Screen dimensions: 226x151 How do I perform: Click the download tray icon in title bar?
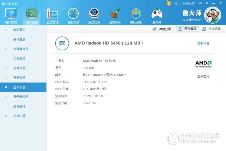pos(200,3)
